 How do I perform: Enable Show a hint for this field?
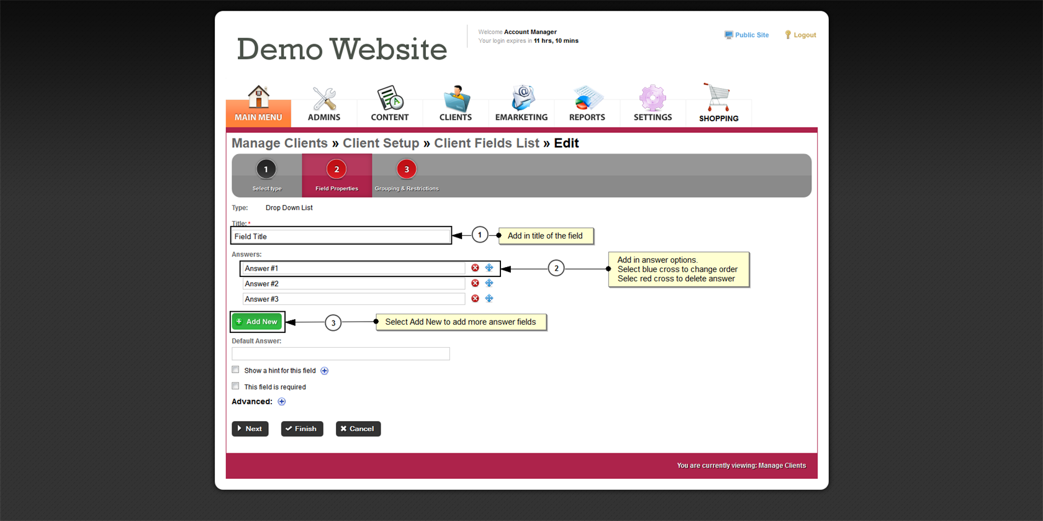coord(236,370)
